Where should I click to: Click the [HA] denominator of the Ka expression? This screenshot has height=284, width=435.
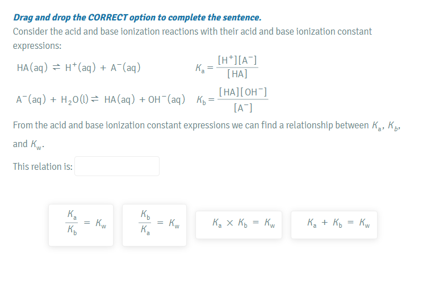[x=237, y=74]
